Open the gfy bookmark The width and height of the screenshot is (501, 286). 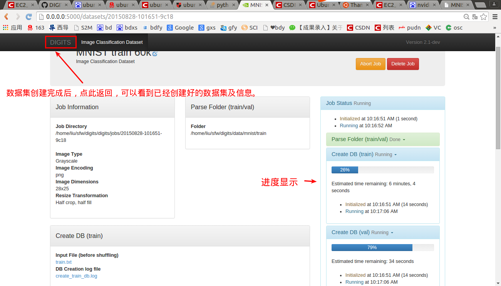(229, 28)
